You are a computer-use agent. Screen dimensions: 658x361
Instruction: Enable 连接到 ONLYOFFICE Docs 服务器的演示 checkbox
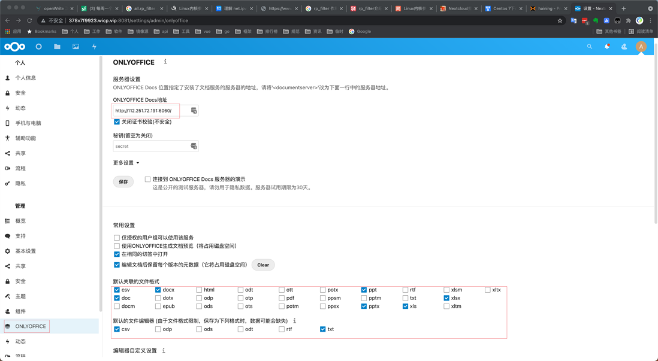pyautogui.click(x=147, y=179)
